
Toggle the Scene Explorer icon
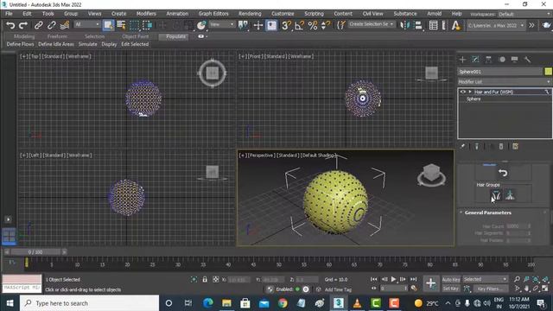[x=434, y=25]
